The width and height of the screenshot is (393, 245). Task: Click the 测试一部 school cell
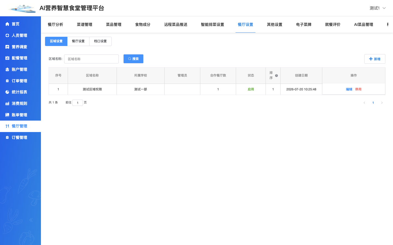pyautogui.click(x=141, y=89)
